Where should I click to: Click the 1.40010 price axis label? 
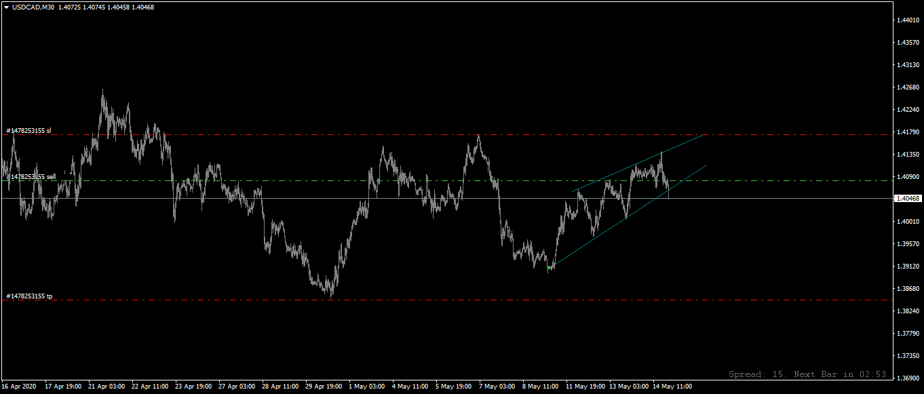(x=908, y=222)
